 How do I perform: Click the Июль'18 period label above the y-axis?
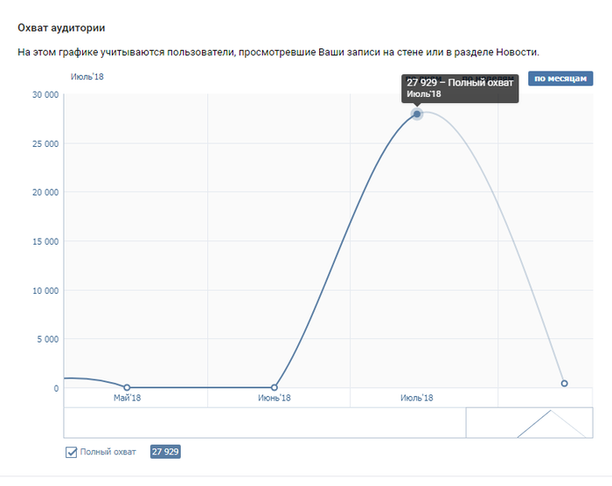coord(87,78)
